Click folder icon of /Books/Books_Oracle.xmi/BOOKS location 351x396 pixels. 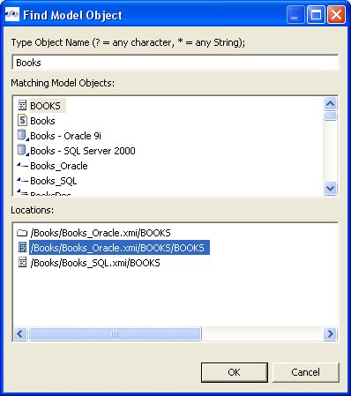coord(22,233)
